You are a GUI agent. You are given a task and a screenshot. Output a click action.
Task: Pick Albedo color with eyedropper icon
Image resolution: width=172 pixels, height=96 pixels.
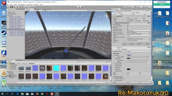point(131,55)
